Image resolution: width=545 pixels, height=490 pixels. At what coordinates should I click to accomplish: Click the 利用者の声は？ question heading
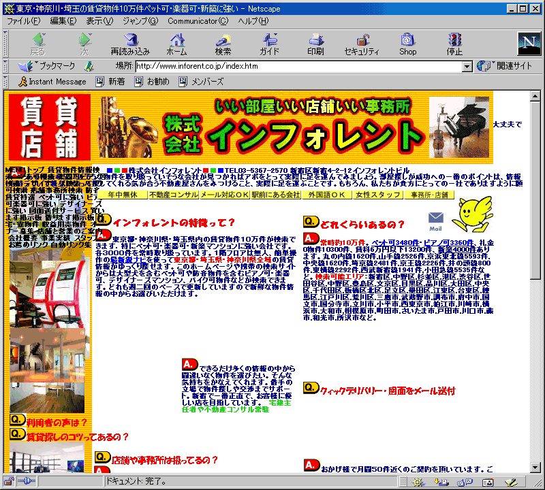[x=57, y=423]
